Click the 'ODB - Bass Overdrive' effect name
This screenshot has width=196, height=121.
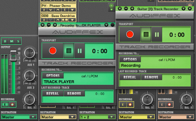click(x=58, y=16)
